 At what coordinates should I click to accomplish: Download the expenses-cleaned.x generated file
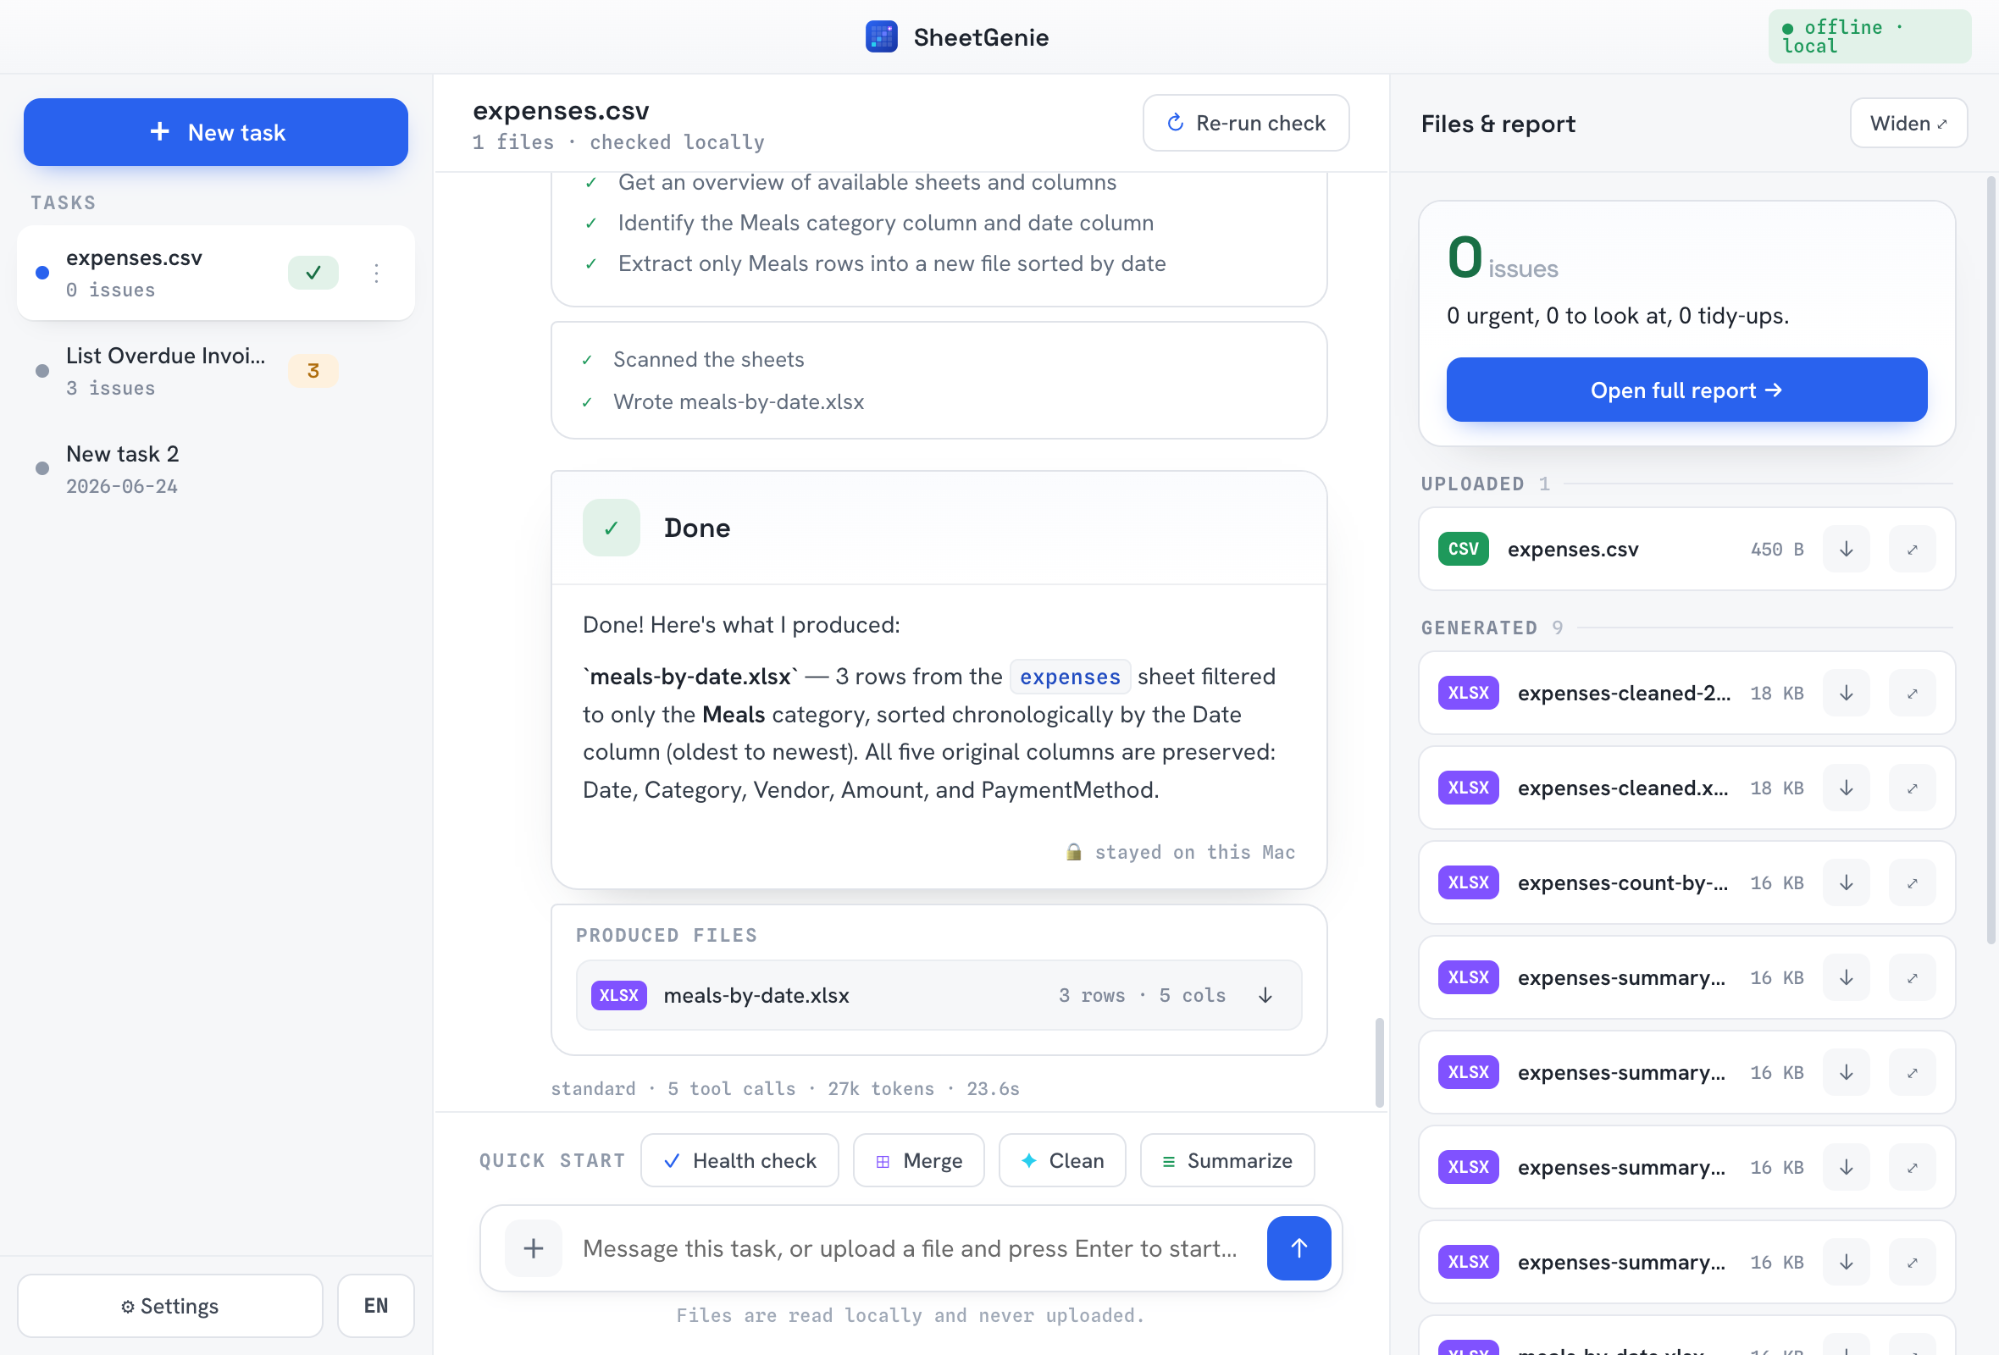(1846, 788)
